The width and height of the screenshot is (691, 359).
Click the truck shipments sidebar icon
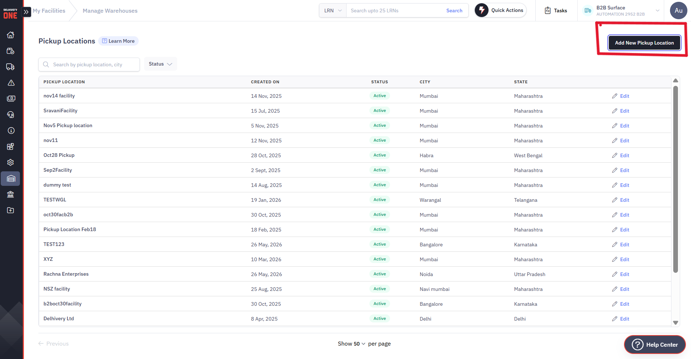[x=11, y=67]
